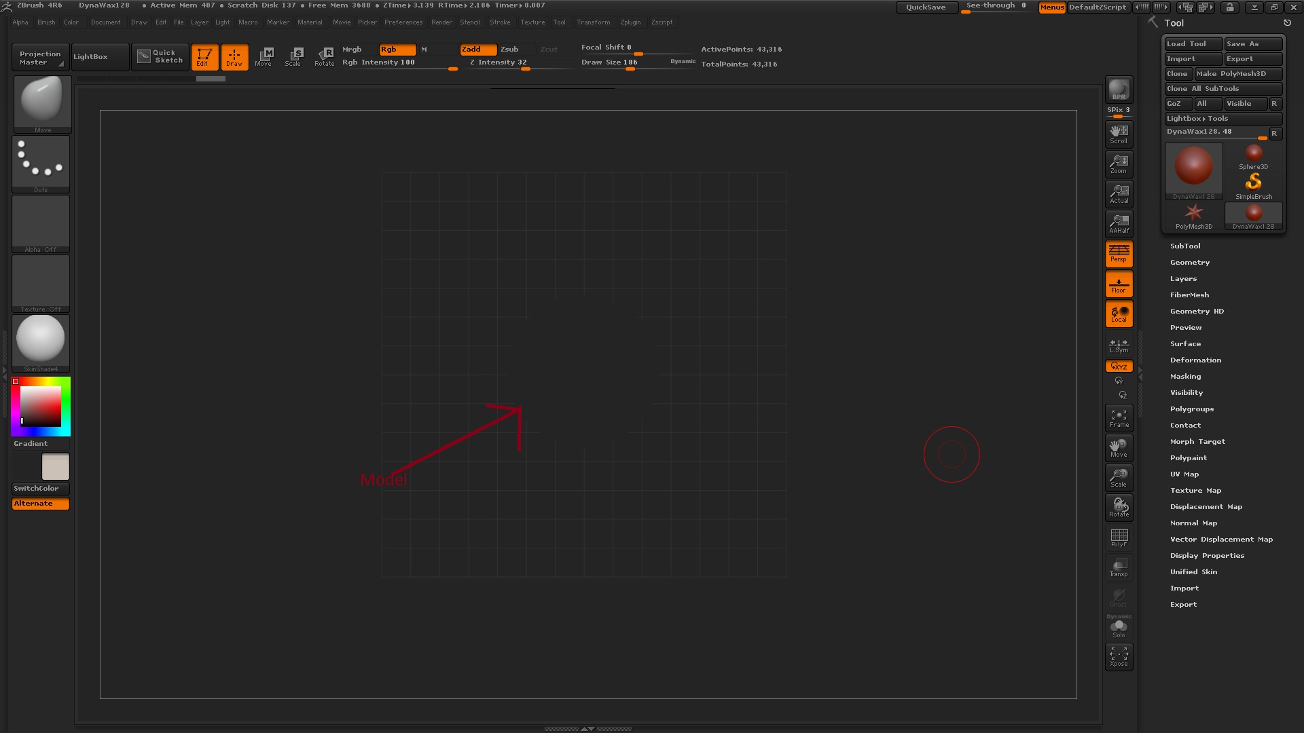Open the Zplugin menu
Image resolution: width=1304 pixels, height=733 pixels.
630,22
